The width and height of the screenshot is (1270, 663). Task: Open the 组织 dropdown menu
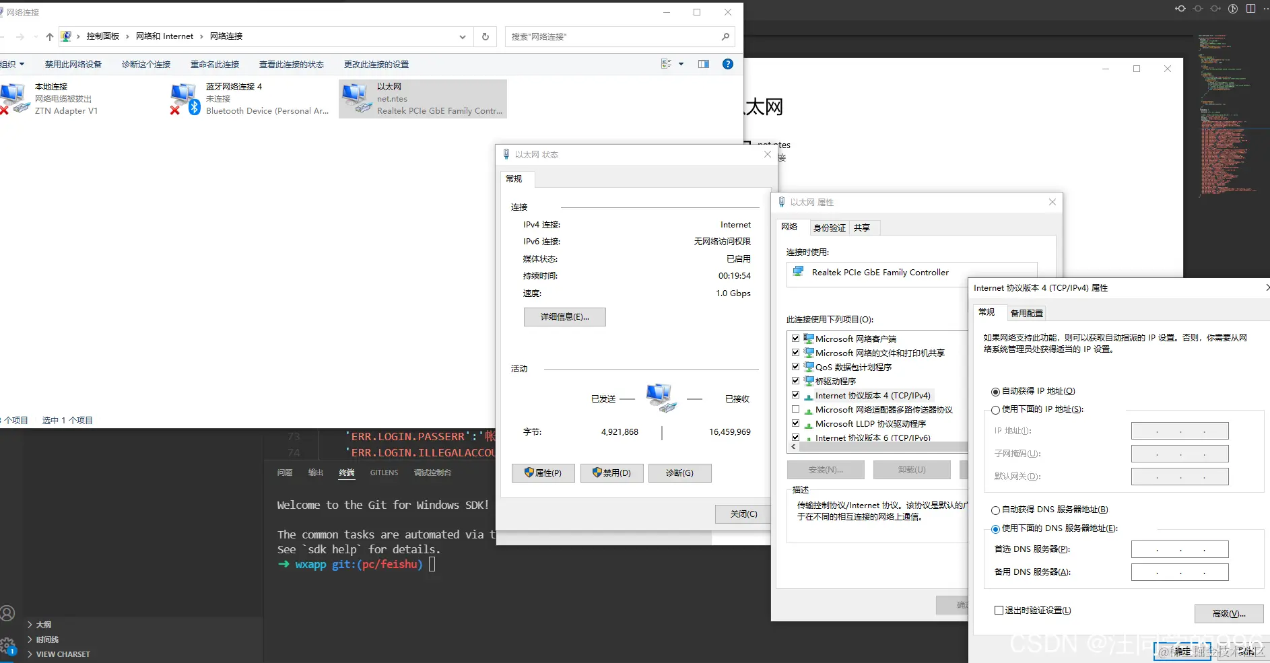(x=12, y=65)
